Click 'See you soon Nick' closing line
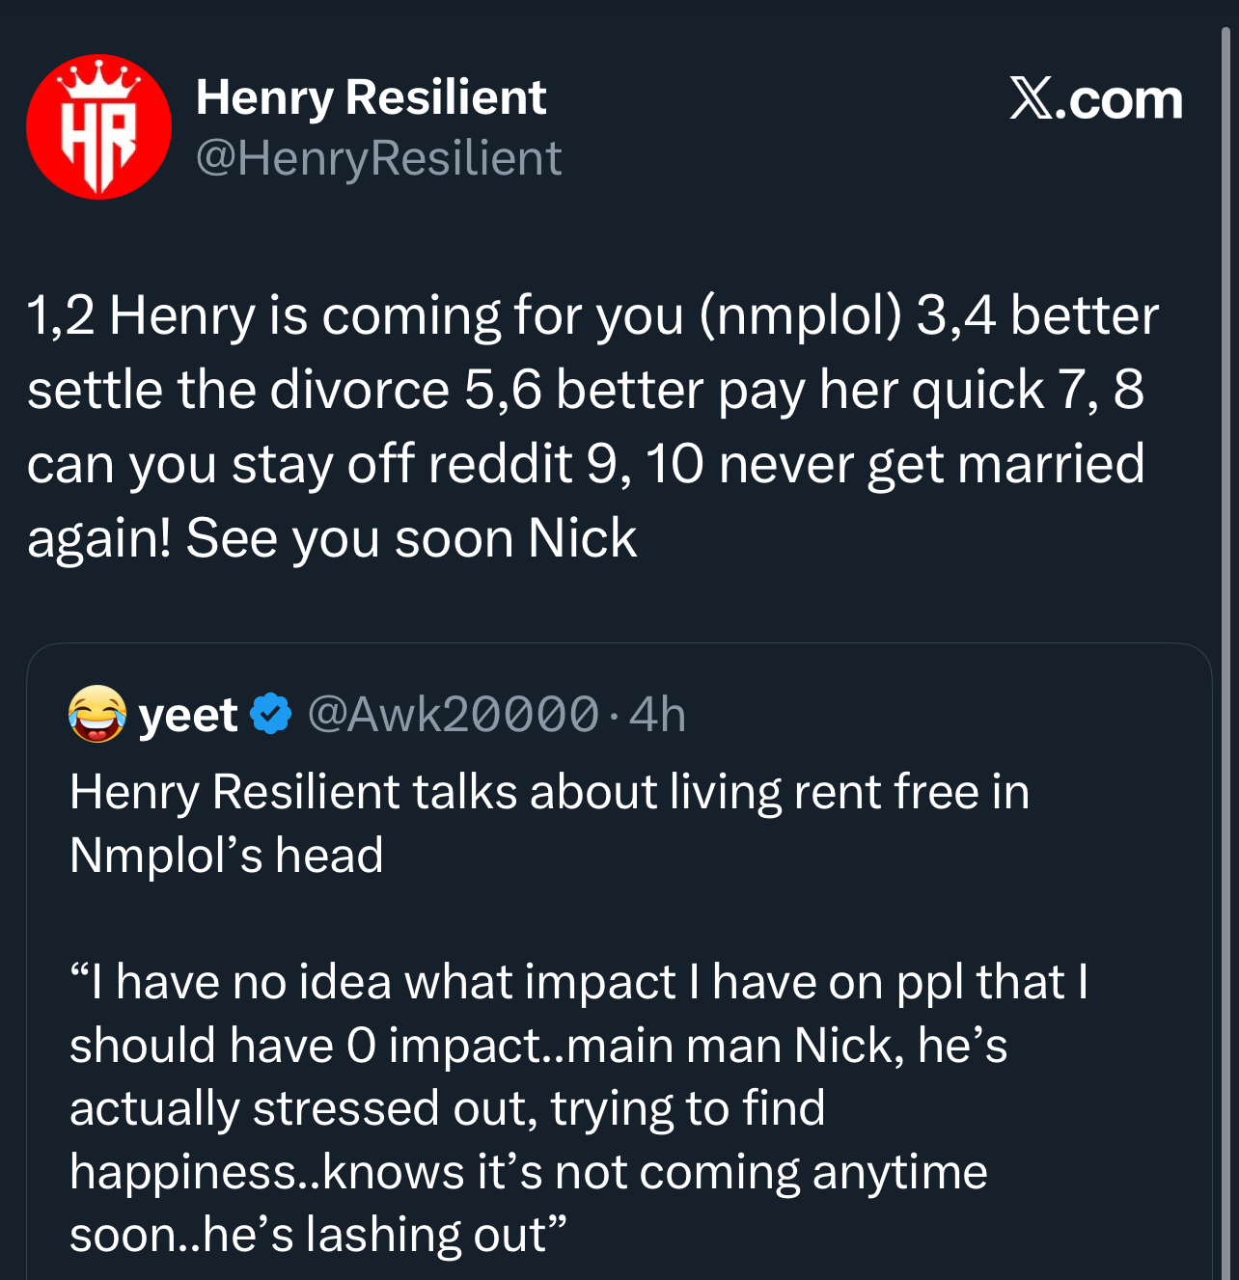Screen dimensions: 1239x1280 [412, 538]
